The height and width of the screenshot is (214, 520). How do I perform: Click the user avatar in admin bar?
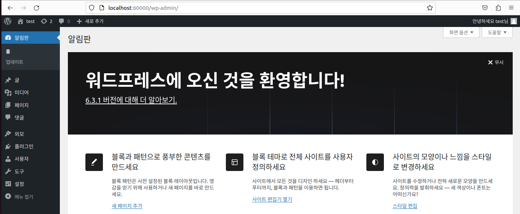(x=513, y=21)
